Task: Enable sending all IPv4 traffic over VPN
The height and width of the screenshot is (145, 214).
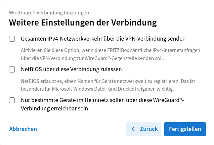Action: [12, 39]
